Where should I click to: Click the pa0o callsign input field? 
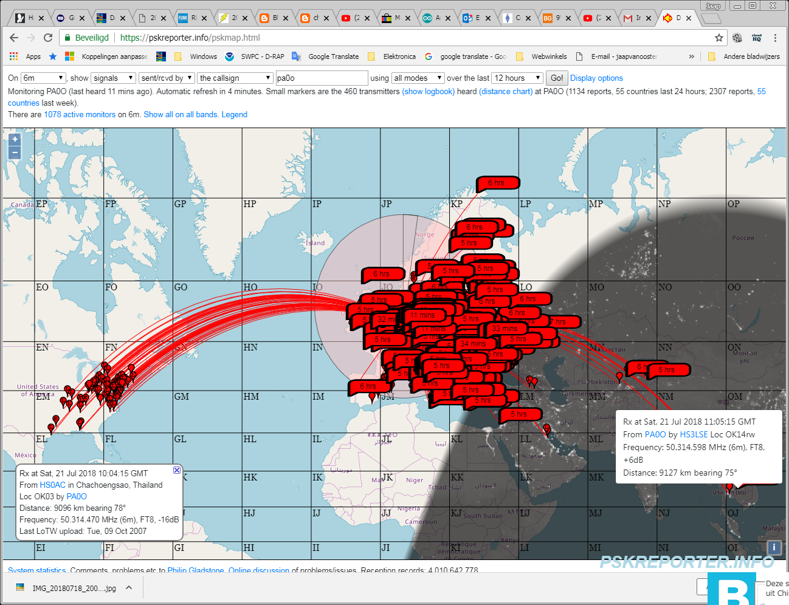point(322,78)
